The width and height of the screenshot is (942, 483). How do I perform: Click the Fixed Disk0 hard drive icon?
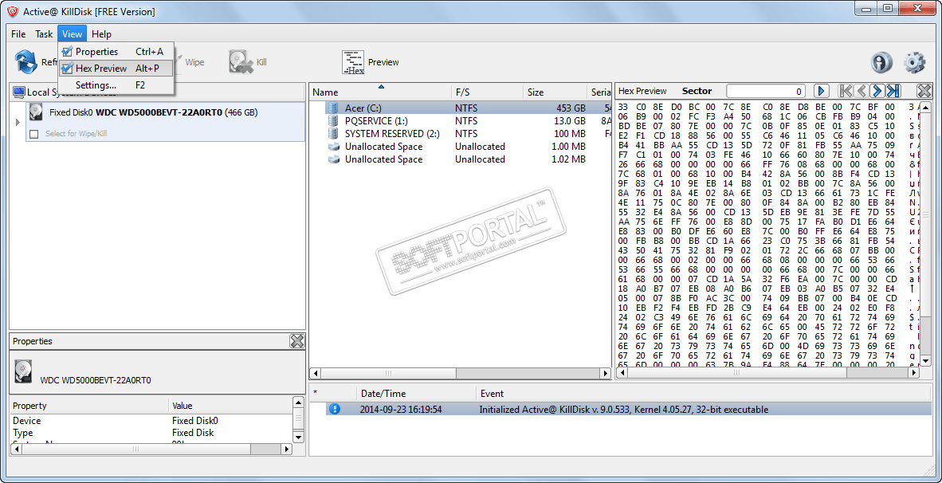37,112
